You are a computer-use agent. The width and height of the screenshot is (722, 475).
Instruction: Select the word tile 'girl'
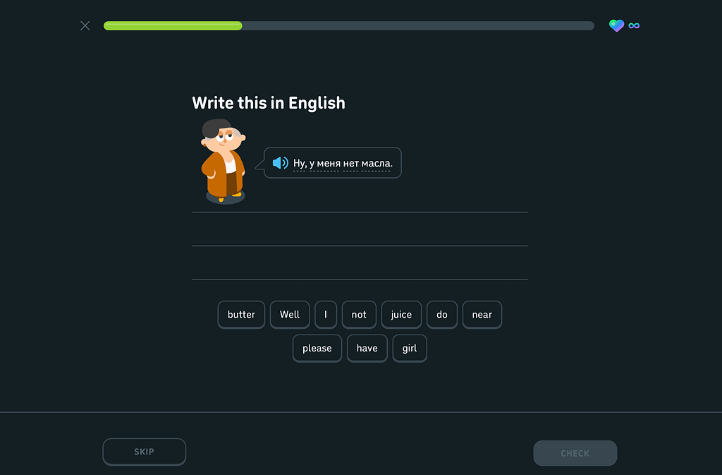pyautogui.click(x=410, y=348)
